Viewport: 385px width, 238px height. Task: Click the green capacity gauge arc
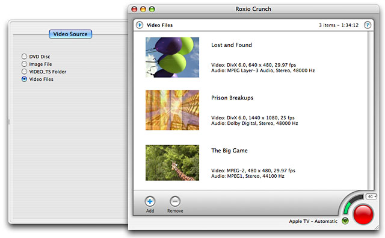click(x=347, y=208)
